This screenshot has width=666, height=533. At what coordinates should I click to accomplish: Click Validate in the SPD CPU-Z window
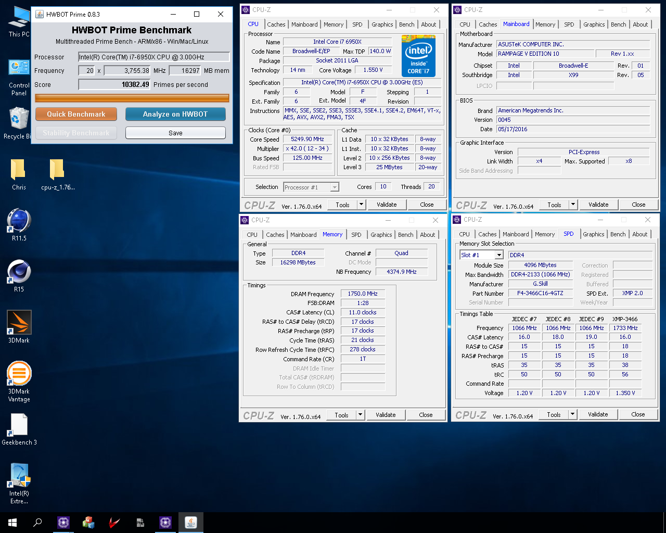pos(598,414)
